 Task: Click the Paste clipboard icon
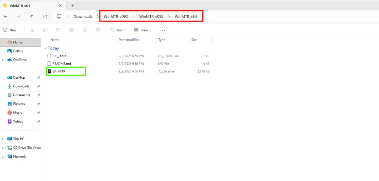point(58,30)
